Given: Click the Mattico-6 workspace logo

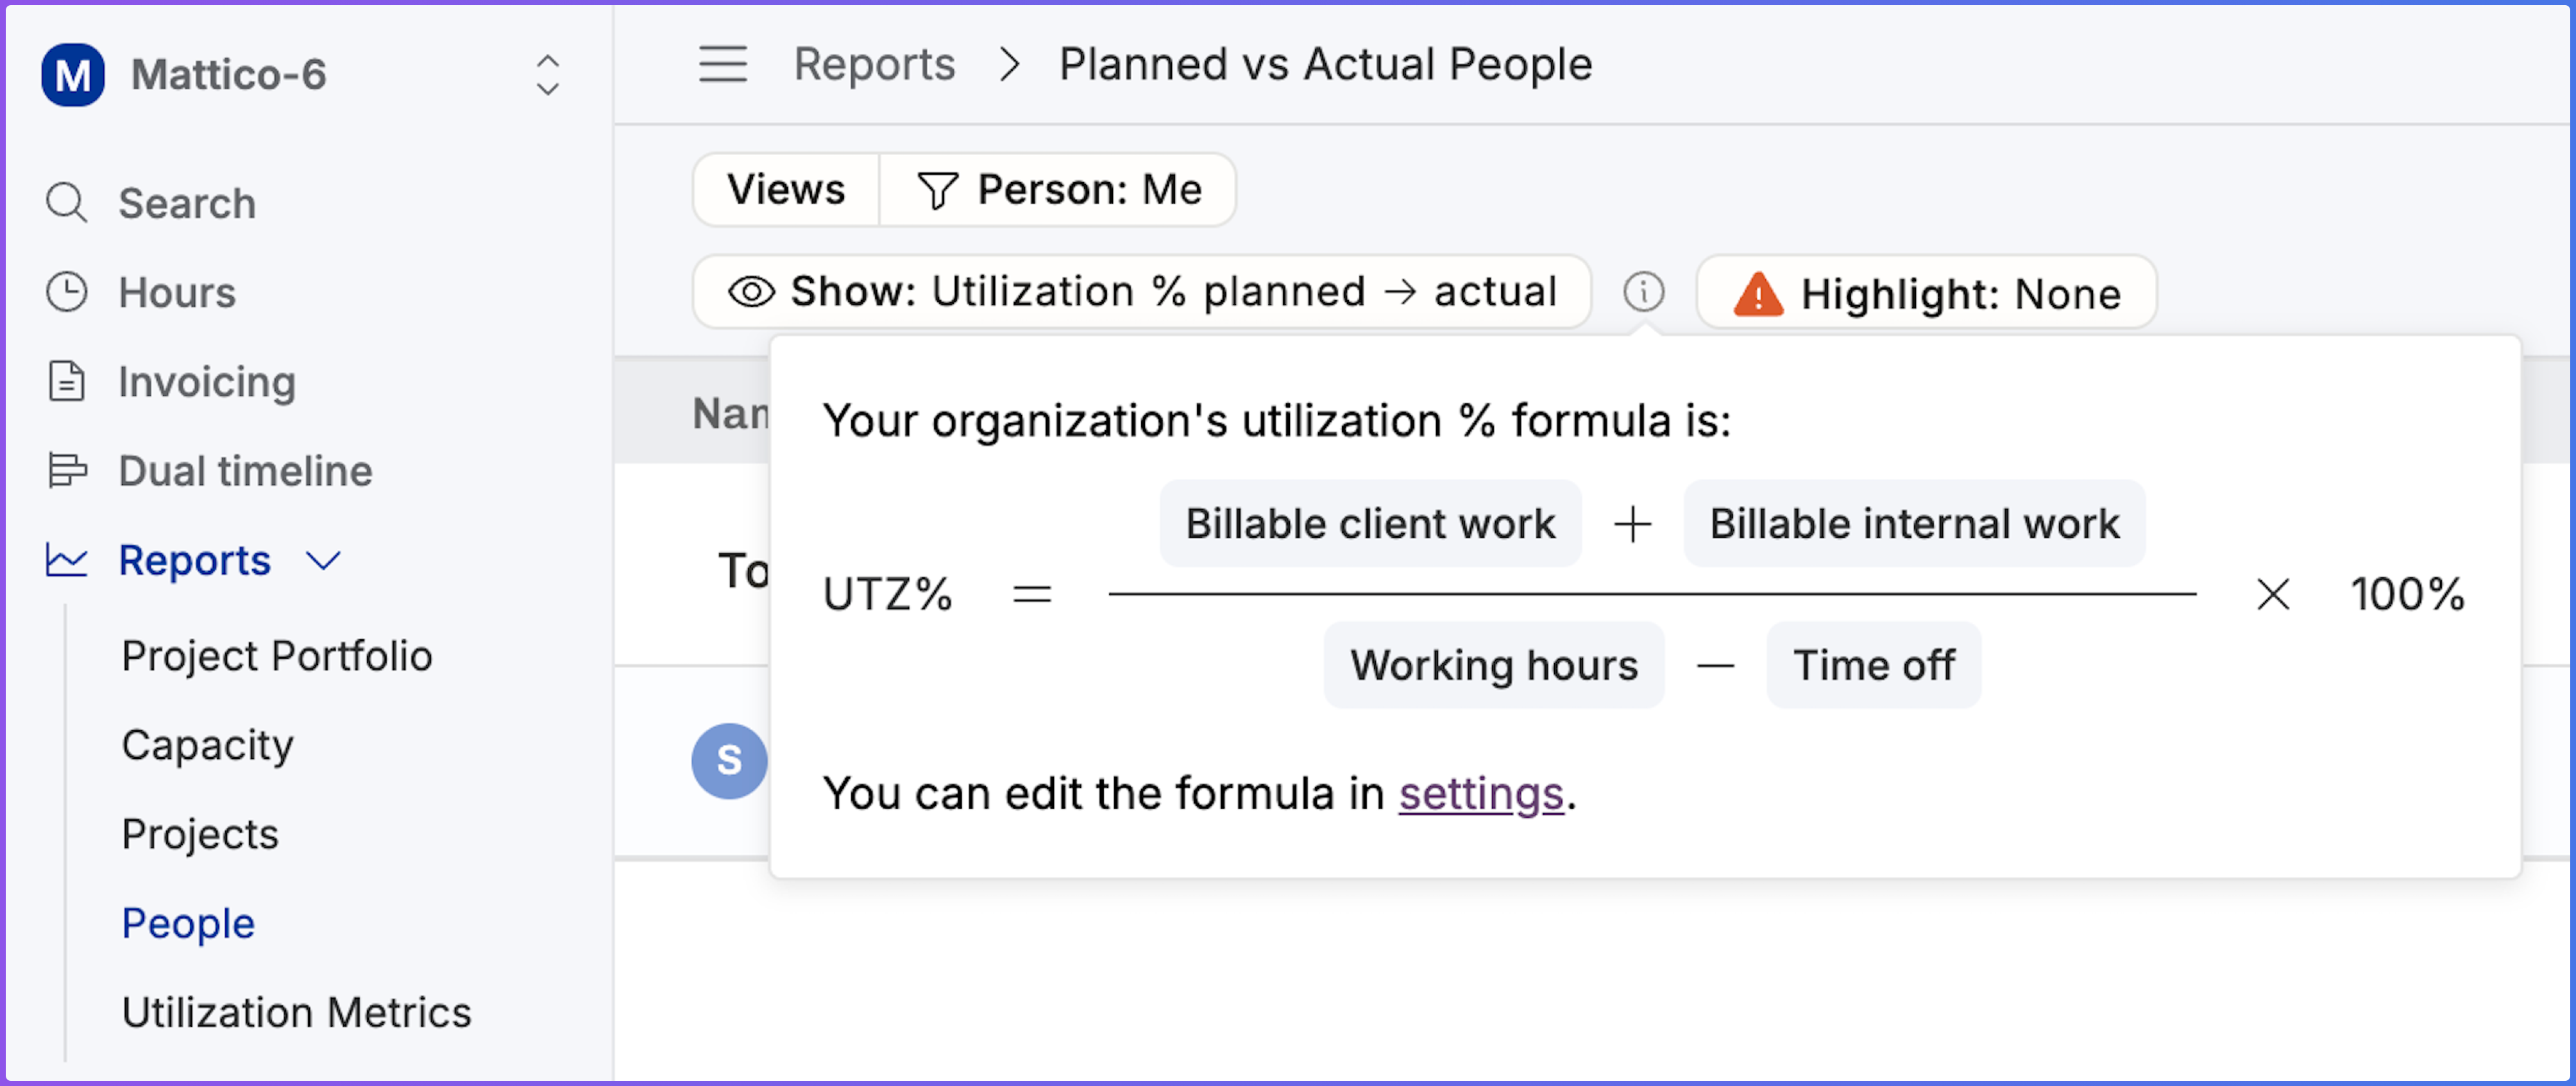Looking at the screenshot, I should (x=73, y=75).
